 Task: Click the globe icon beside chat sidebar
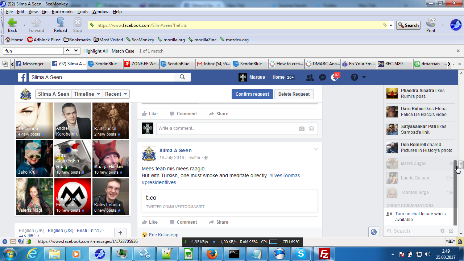[374, 232]
